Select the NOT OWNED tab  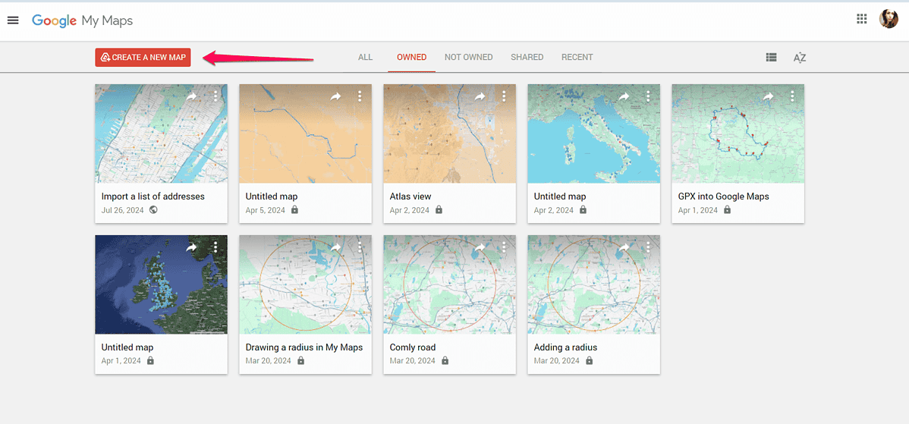point(468,58)
